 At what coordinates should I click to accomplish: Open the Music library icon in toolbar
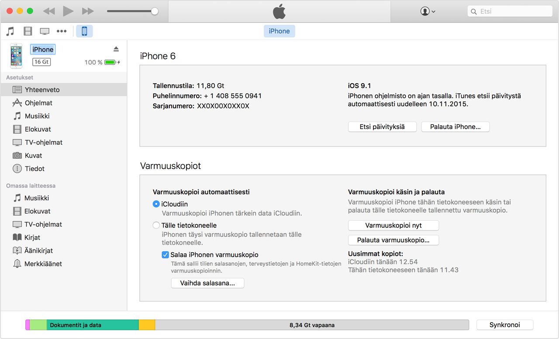point(10,31)
